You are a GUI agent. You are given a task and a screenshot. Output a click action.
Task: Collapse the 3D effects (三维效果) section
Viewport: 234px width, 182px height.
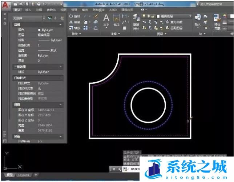[x=60, y=67]
